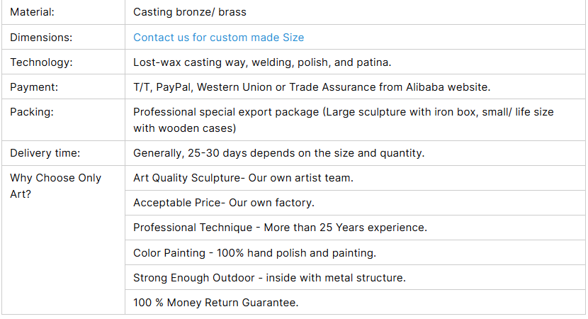
Task: Select the Acceptable Price- Our own factory row
Action: (x=355, y=203)
